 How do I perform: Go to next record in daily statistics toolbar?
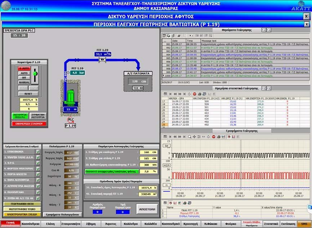(x=180, y=94)
